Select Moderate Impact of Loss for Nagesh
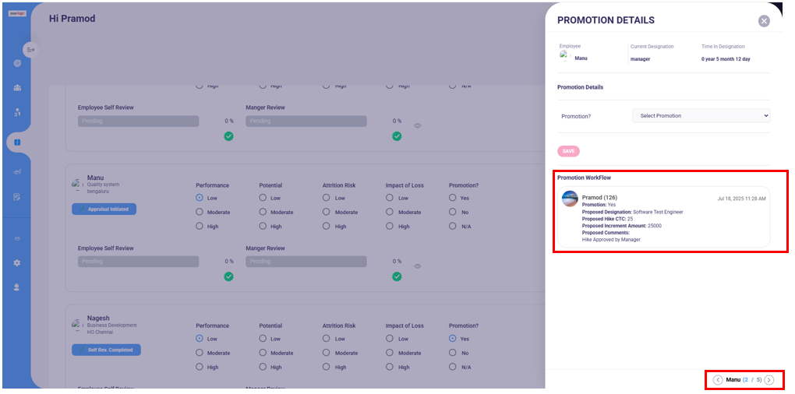Image resolution: width=795 pixels, height=394 pixels. [x=390, y=353]
